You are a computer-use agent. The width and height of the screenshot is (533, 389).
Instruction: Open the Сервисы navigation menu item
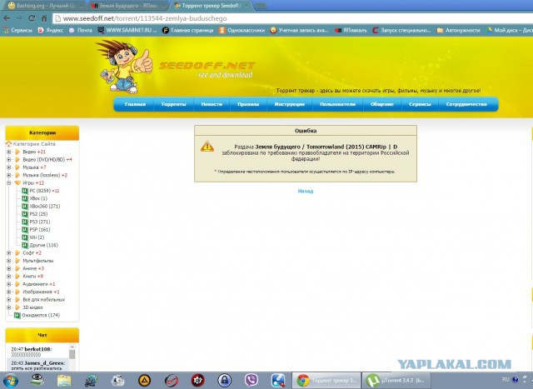pos(420,104)
